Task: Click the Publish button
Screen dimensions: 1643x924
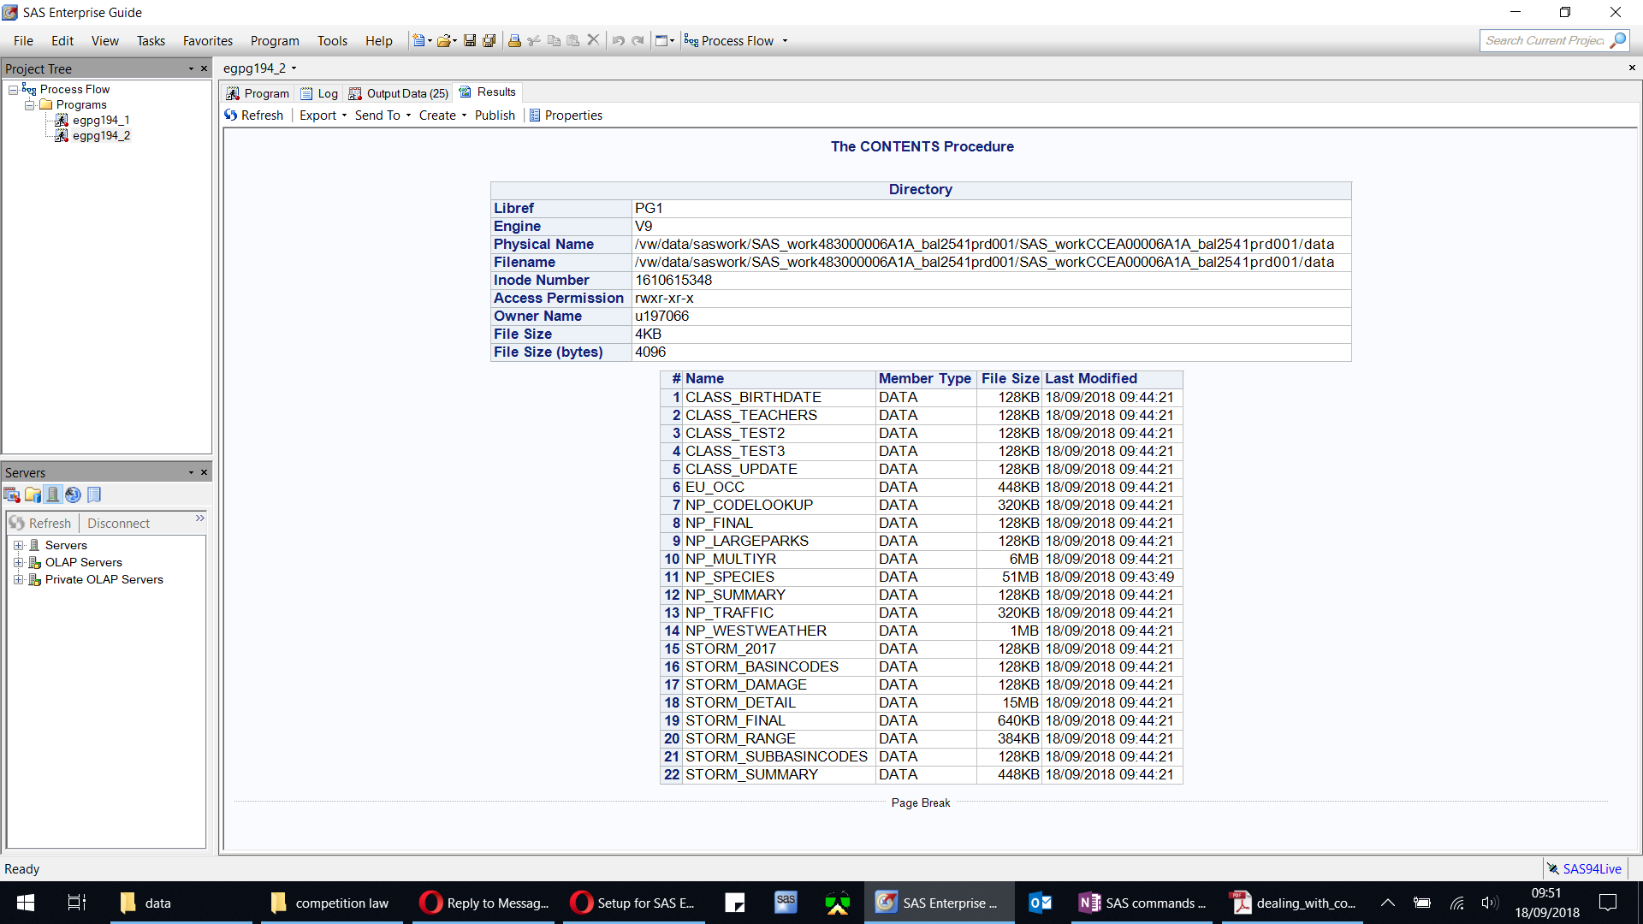Action: pos(495,115)
